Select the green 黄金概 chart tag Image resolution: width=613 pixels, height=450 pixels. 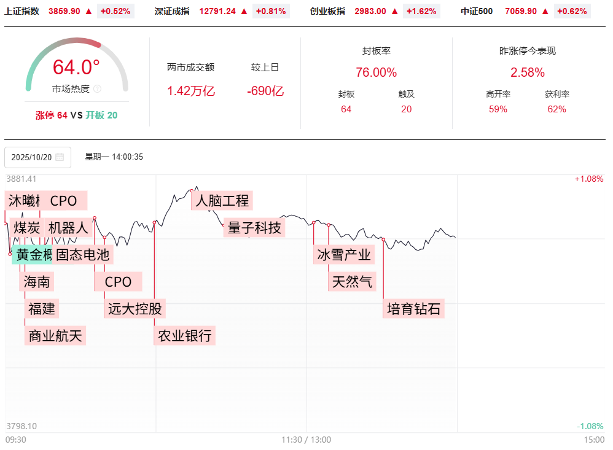tap(33, 255)
